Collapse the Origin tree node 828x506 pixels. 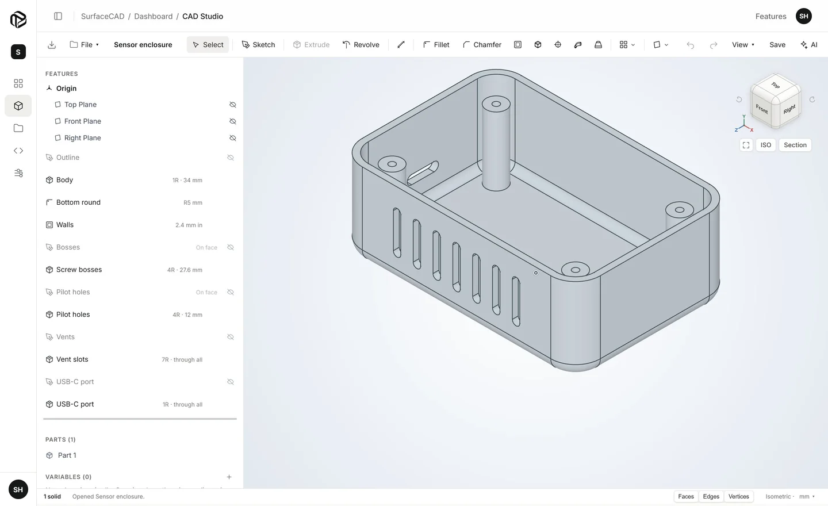pyautogui.click(x=49, y=89)
